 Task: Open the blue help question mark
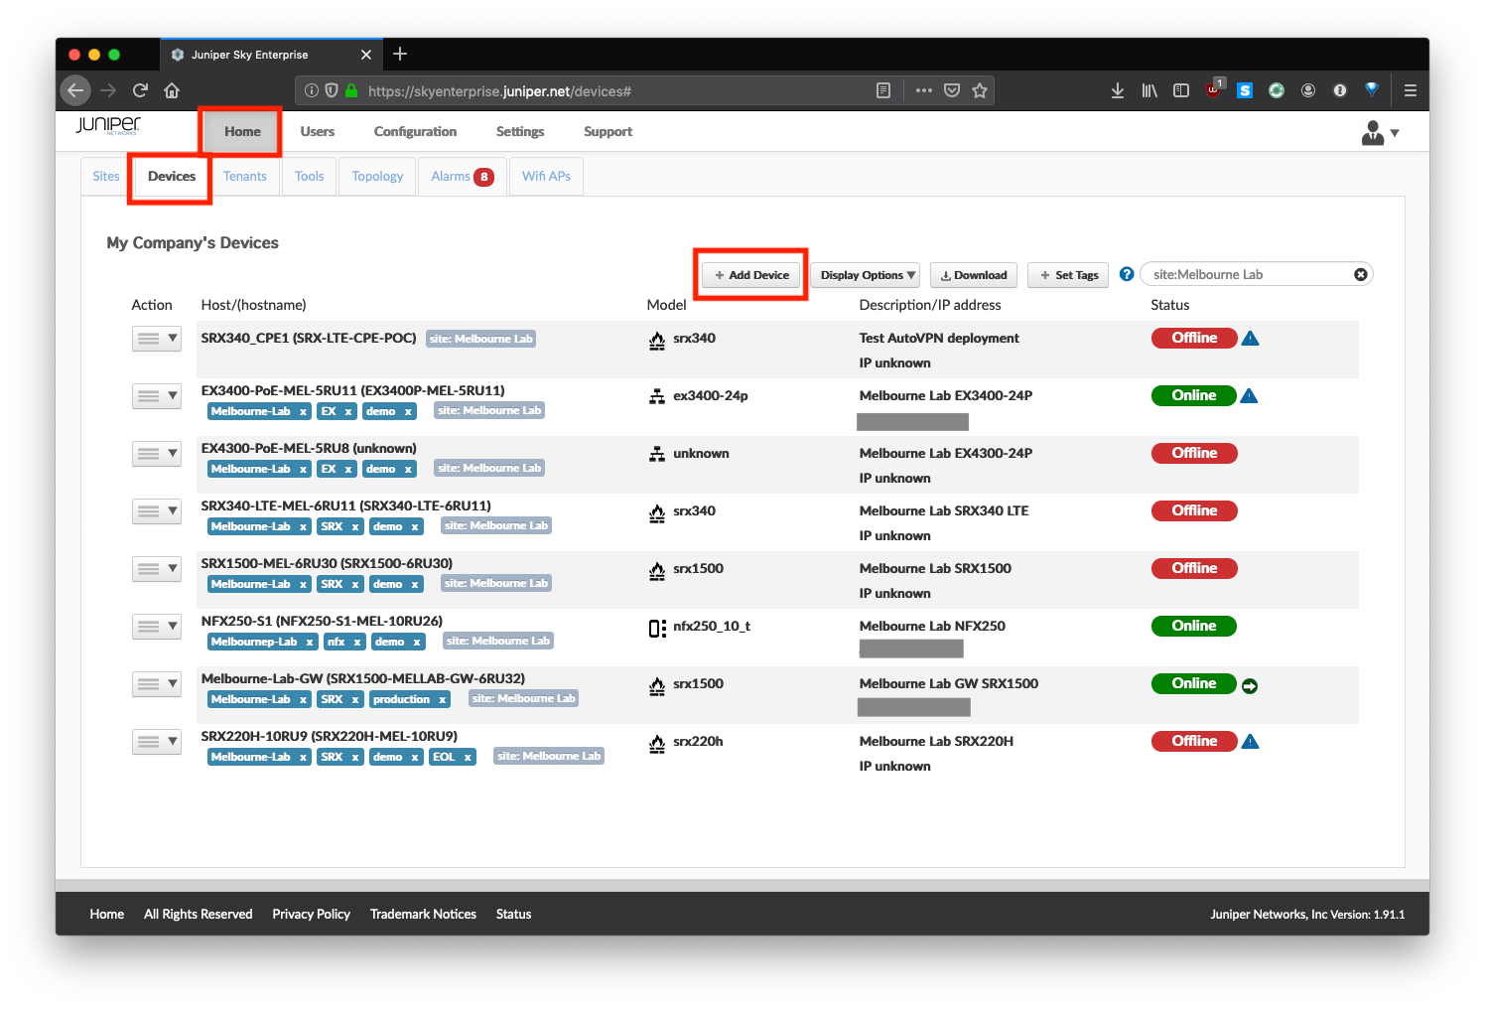point(1127,274)
